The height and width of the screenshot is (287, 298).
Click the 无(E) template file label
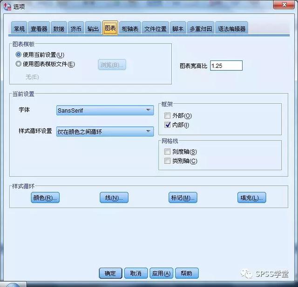tap(32, 77)
